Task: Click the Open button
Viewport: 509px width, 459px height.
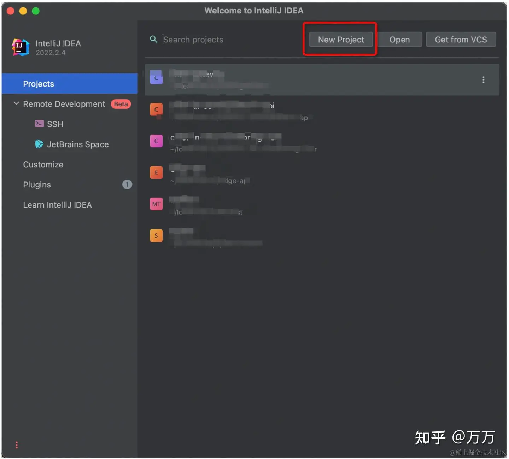Action: (x=399, y=40)
